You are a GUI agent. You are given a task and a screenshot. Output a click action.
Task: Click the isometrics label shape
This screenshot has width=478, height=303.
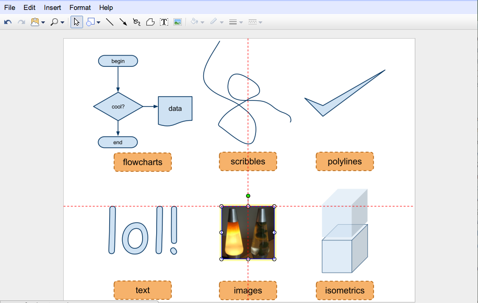[345, 290]
